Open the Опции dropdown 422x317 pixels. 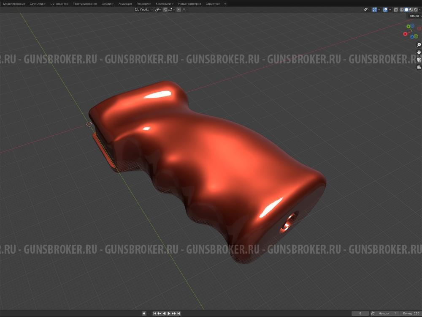[x=415, y=16]
